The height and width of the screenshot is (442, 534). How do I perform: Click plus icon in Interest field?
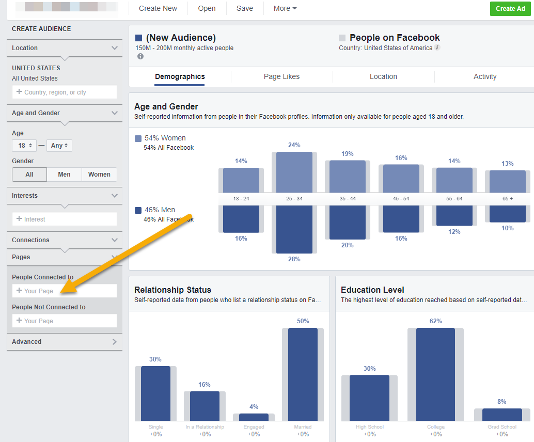19,219
